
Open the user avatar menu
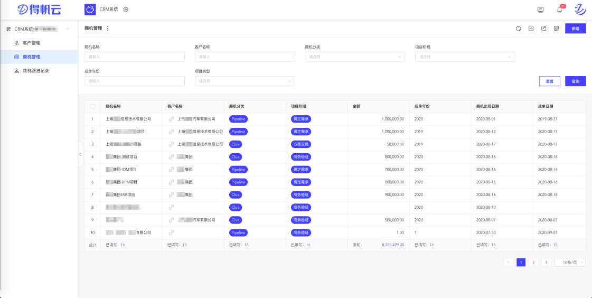click(x=579, y=10)
